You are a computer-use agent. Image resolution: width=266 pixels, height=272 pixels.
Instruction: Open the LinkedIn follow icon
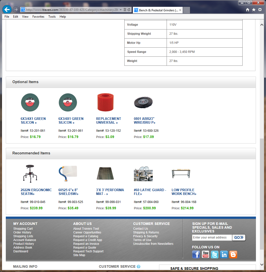click(x=224, y=254)
